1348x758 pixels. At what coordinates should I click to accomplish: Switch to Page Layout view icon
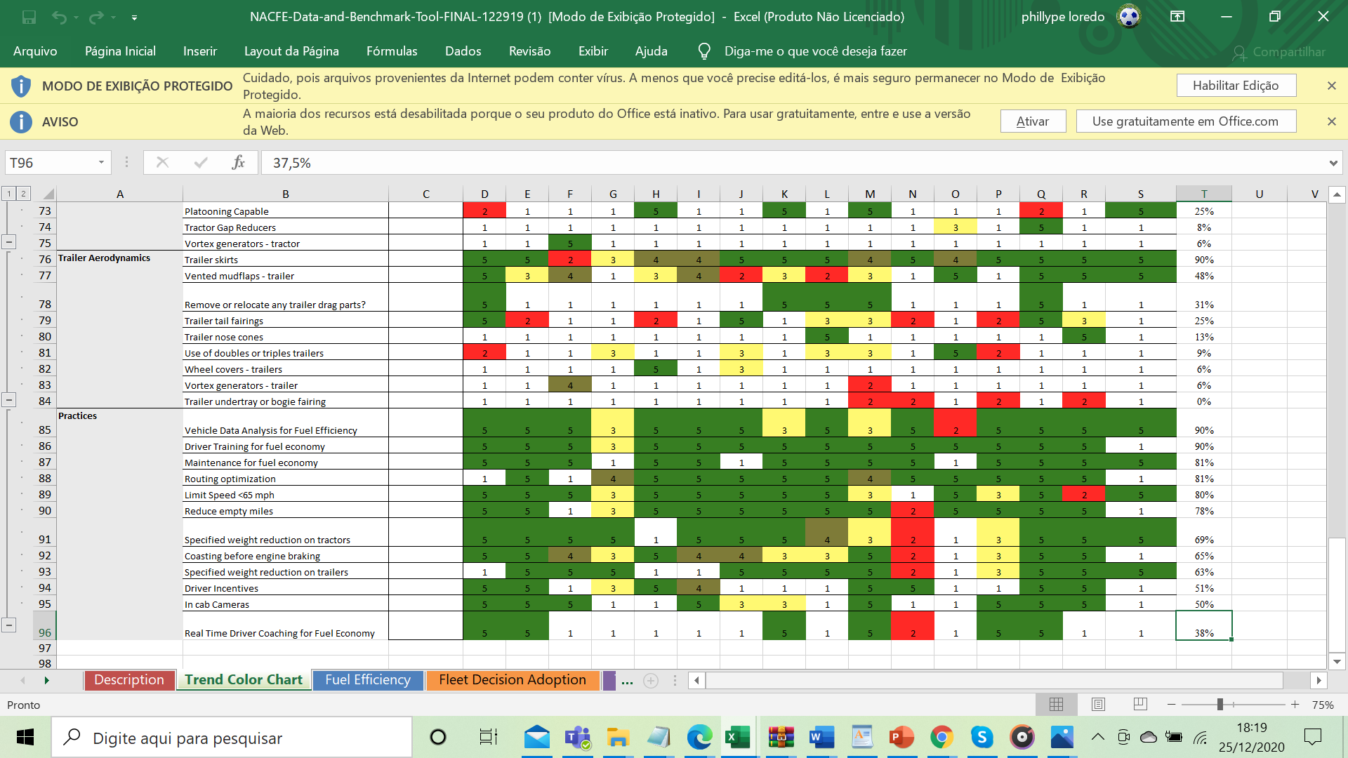point(1099,704)
